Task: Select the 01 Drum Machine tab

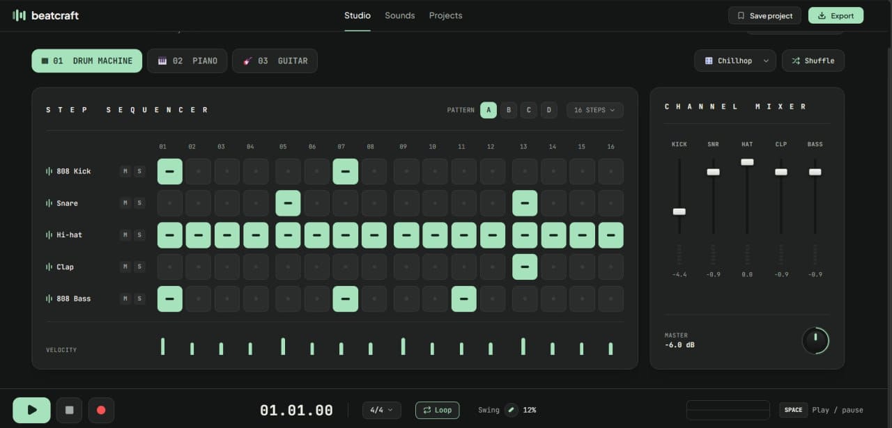Action: coord(87,61)
